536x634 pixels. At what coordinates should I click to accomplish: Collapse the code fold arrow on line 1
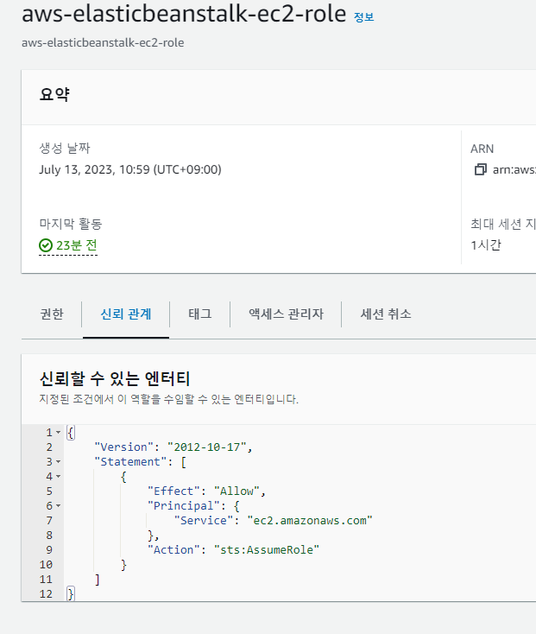click(58, 433)
